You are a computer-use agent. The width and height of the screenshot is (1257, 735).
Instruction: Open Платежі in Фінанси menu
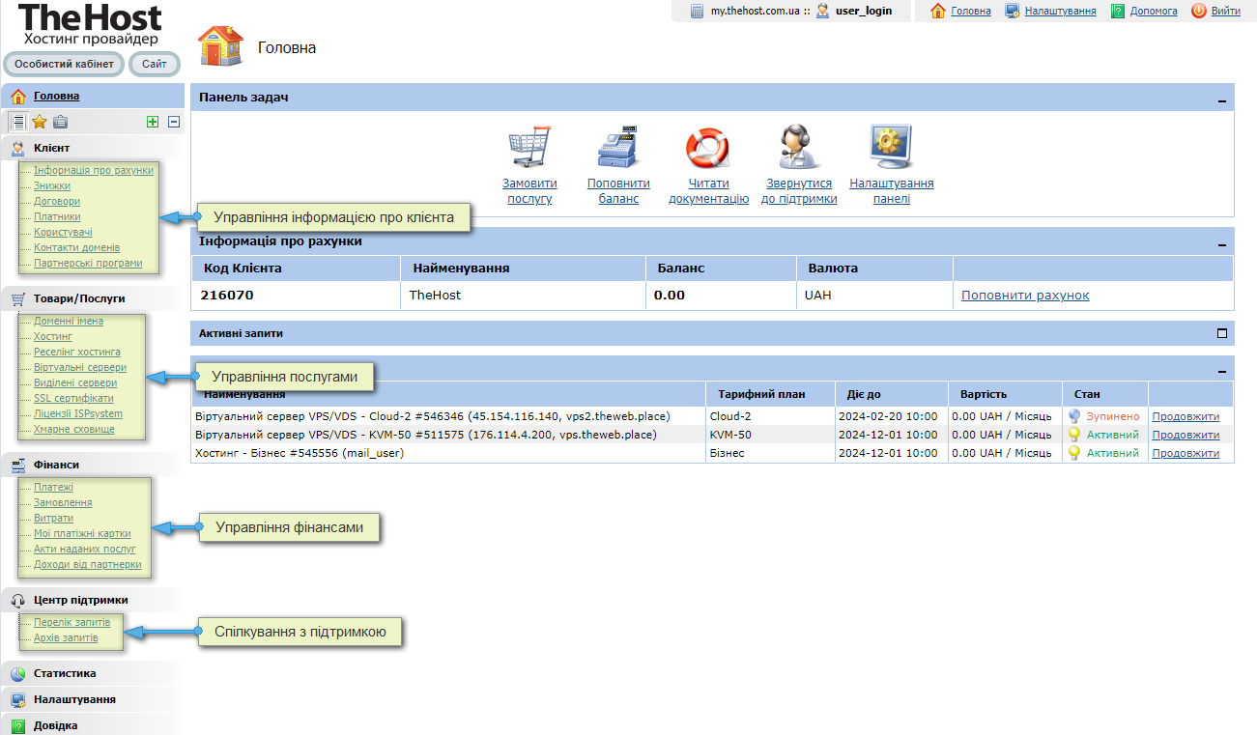point(53,487)
